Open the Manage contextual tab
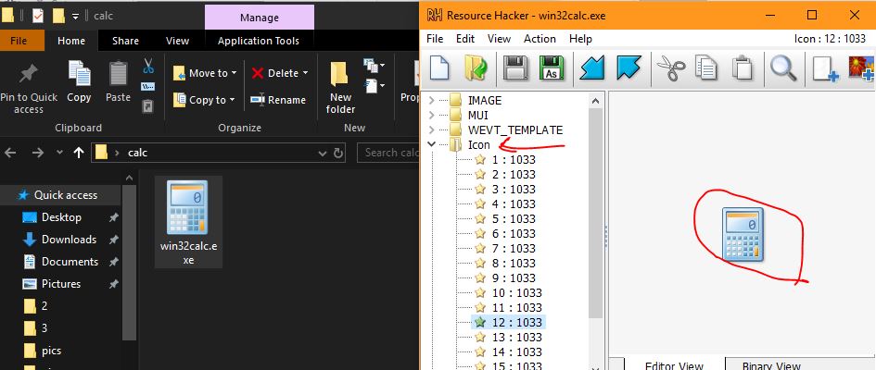 [260, 18]
